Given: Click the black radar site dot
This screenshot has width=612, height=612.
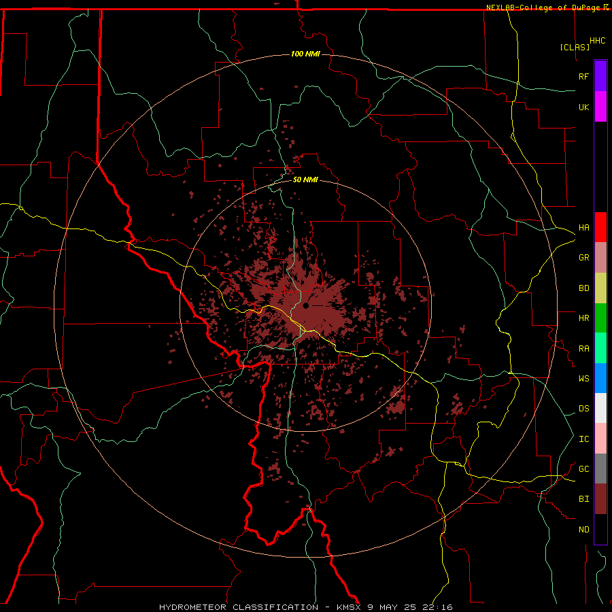Looking at the screenshot, I should tap(306, 305).
